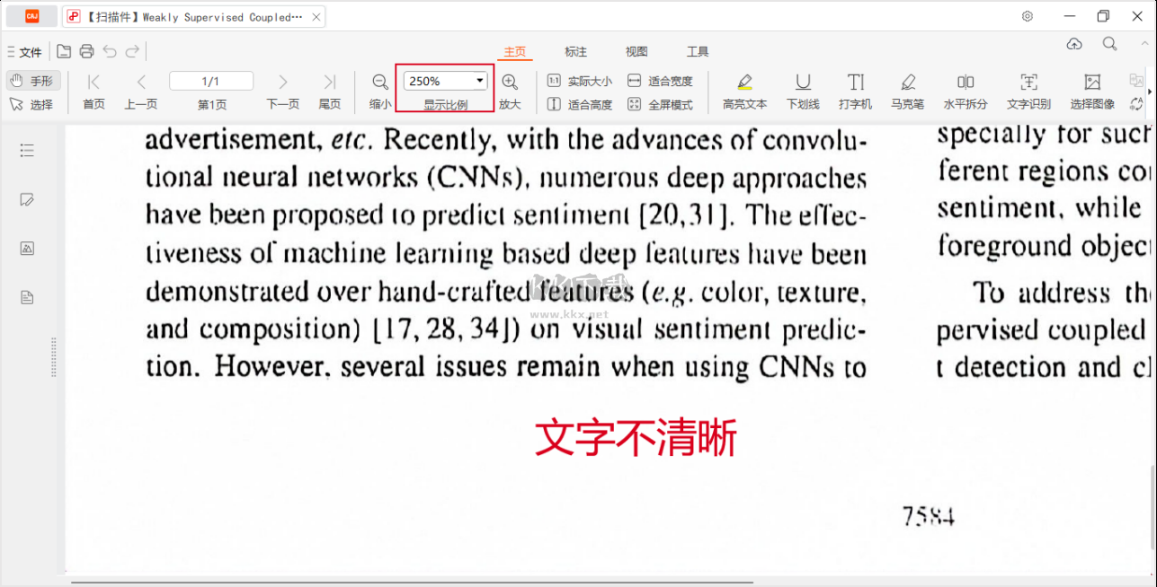Expand more toolbar tools arrow at right edge
Screen dimensions: 1157x587
[1148, 92]
